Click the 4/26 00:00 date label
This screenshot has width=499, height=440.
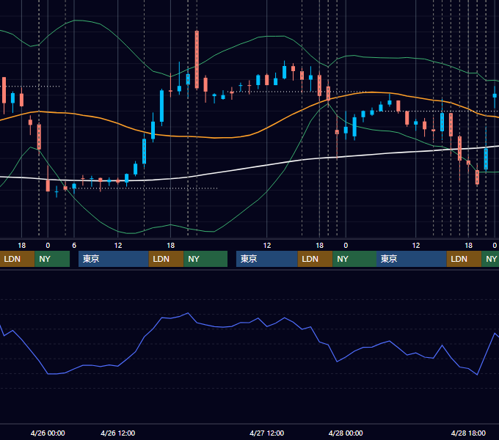[48, 433]
